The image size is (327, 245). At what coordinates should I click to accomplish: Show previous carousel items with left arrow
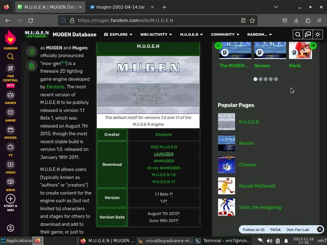218,46
